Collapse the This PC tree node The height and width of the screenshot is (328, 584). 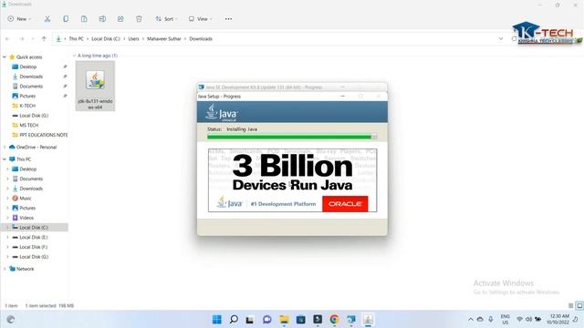pyautogui.click(x=5, y=159)
